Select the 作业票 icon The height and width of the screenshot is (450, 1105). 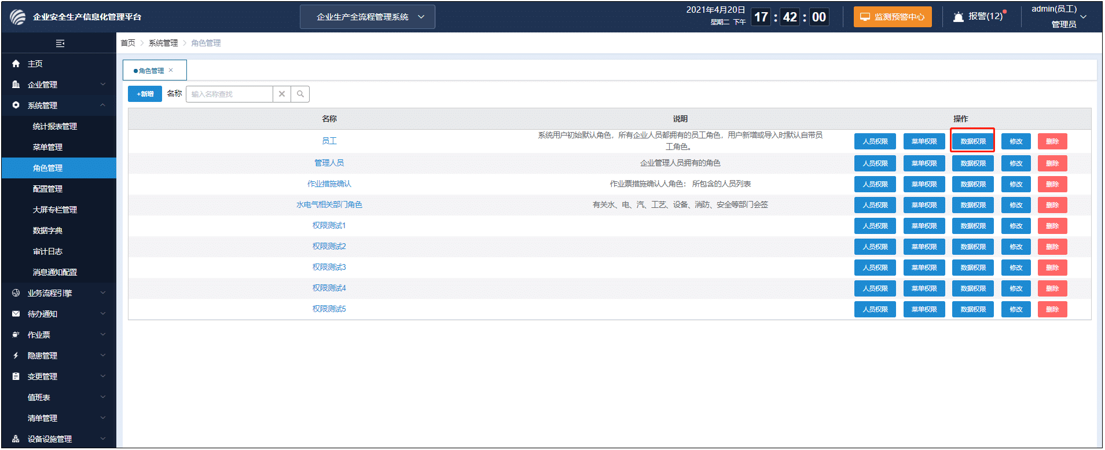16,335
